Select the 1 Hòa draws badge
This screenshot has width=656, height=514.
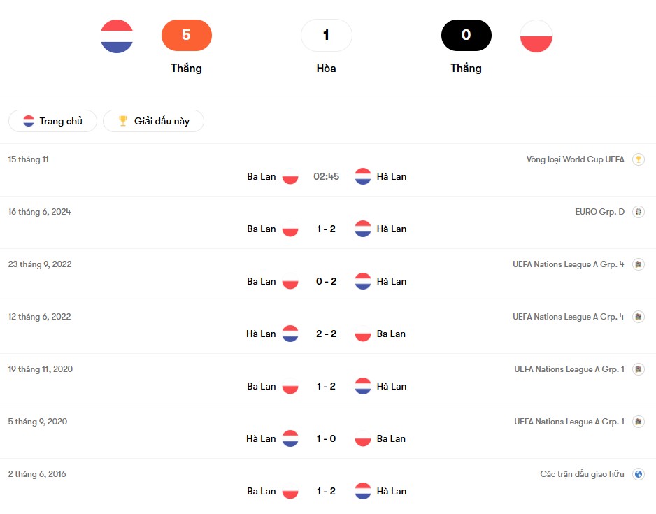pyautogui.click(x=327, y=35)
